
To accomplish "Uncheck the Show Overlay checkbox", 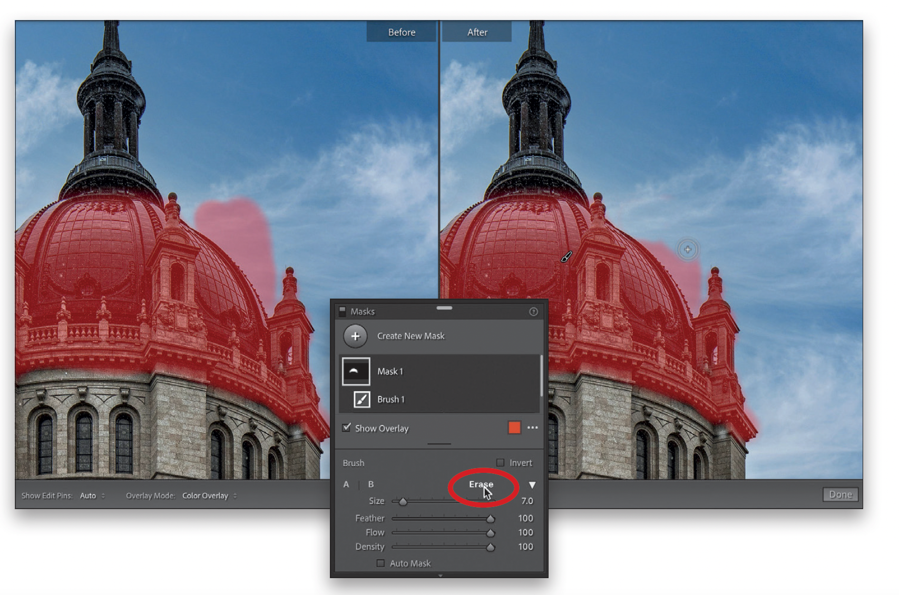I will pyautogui.click(x=347, y=428).
